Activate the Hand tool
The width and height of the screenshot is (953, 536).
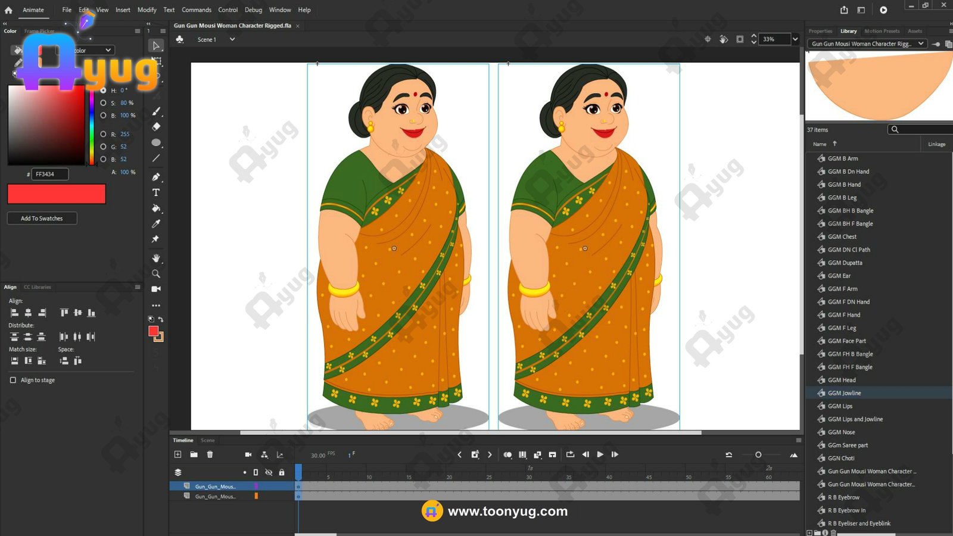click(x=156, y=258)
